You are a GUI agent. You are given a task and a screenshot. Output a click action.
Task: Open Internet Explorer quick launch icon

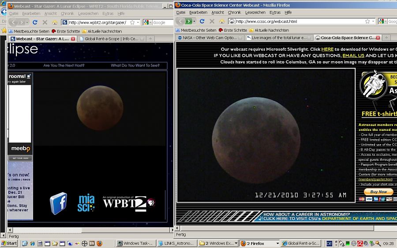[x=32, y=244]
